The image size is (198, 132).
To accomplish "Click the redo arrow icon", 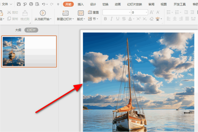I will click(52, 4).
